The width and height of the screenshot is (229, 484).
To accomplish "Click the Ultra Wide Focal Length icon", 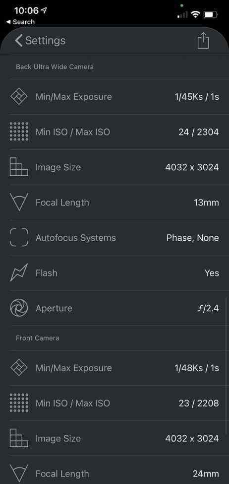I will 19,203.
